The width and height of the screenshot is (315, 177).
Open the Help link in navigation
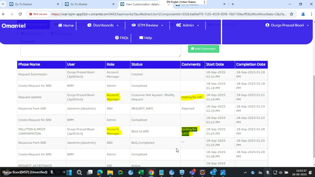(x=146, y=38)
